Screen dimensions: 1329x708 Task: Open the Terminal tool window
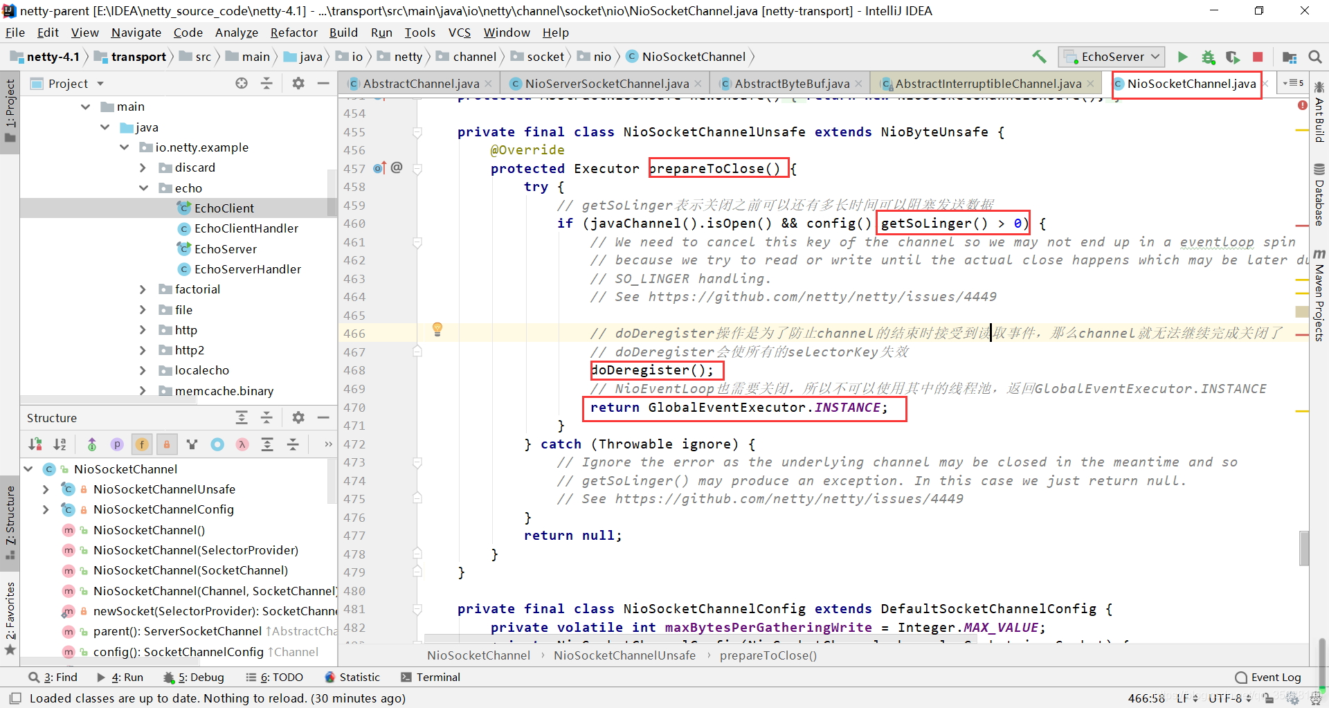430,677
